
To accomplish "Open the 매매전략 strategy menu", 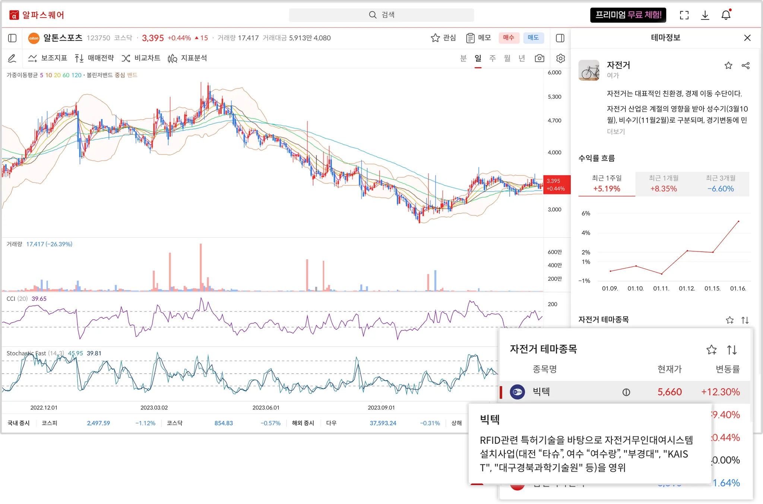I will click(x=94, y=58).
